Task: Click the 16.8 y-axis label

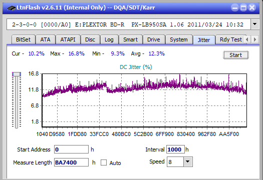Action: pos(34,73)
